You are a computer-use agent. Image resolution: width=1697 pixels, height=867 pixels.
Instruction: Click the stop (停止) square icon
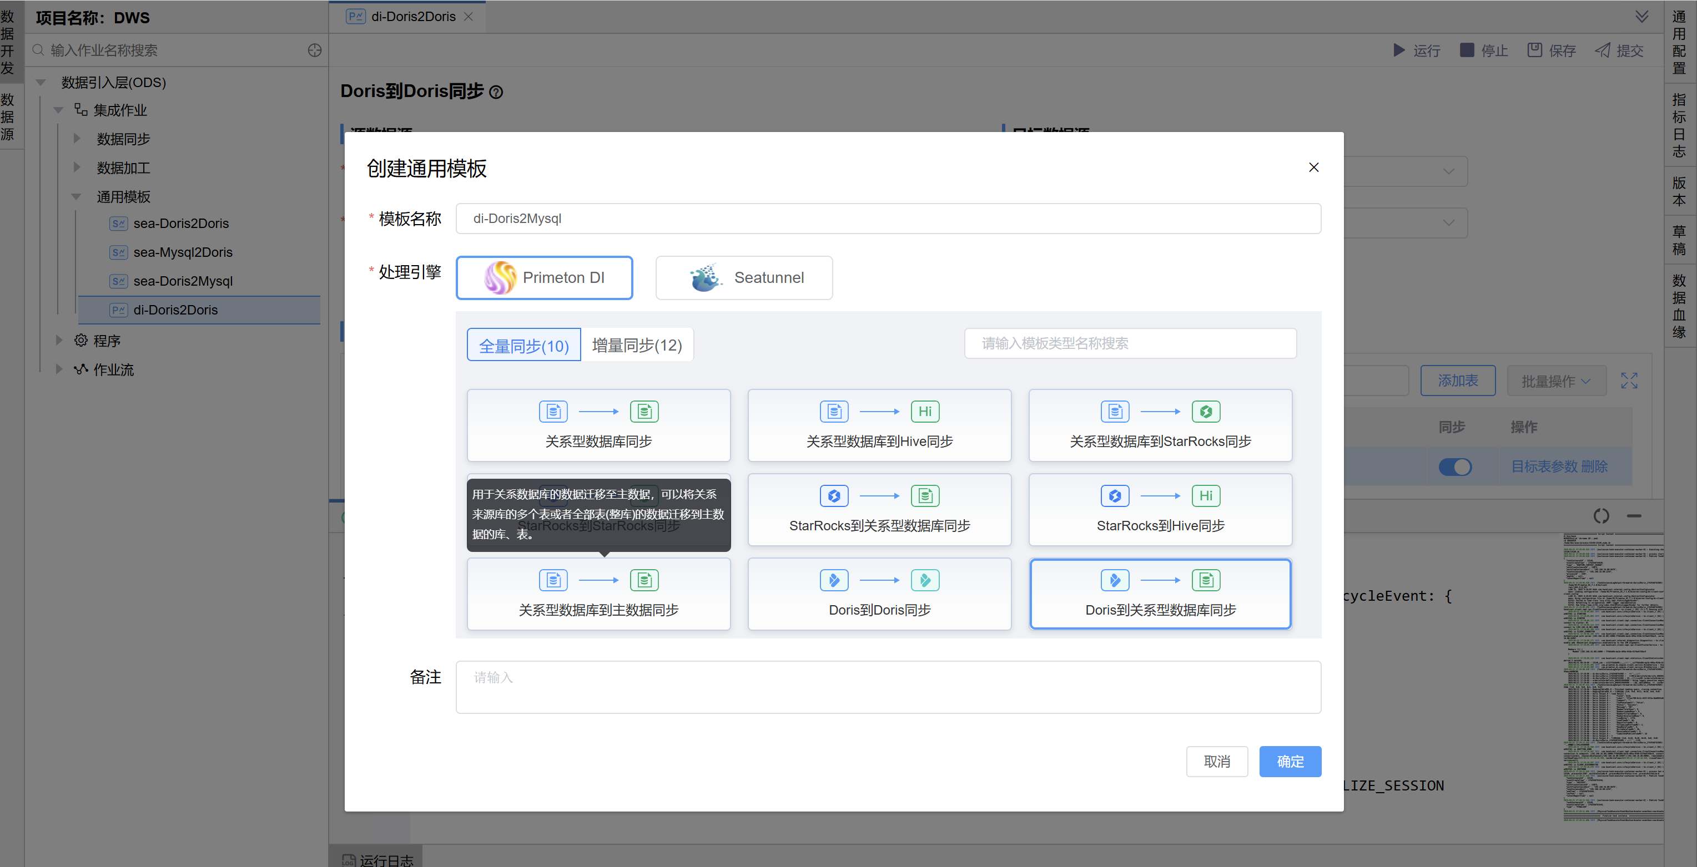1467,50
